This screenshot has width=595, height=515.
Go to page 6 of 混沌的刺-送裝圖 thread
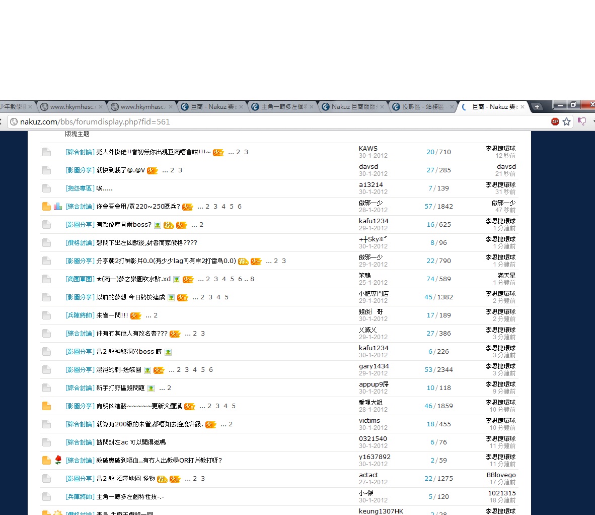pyautogui.click(x=210, y=369)
